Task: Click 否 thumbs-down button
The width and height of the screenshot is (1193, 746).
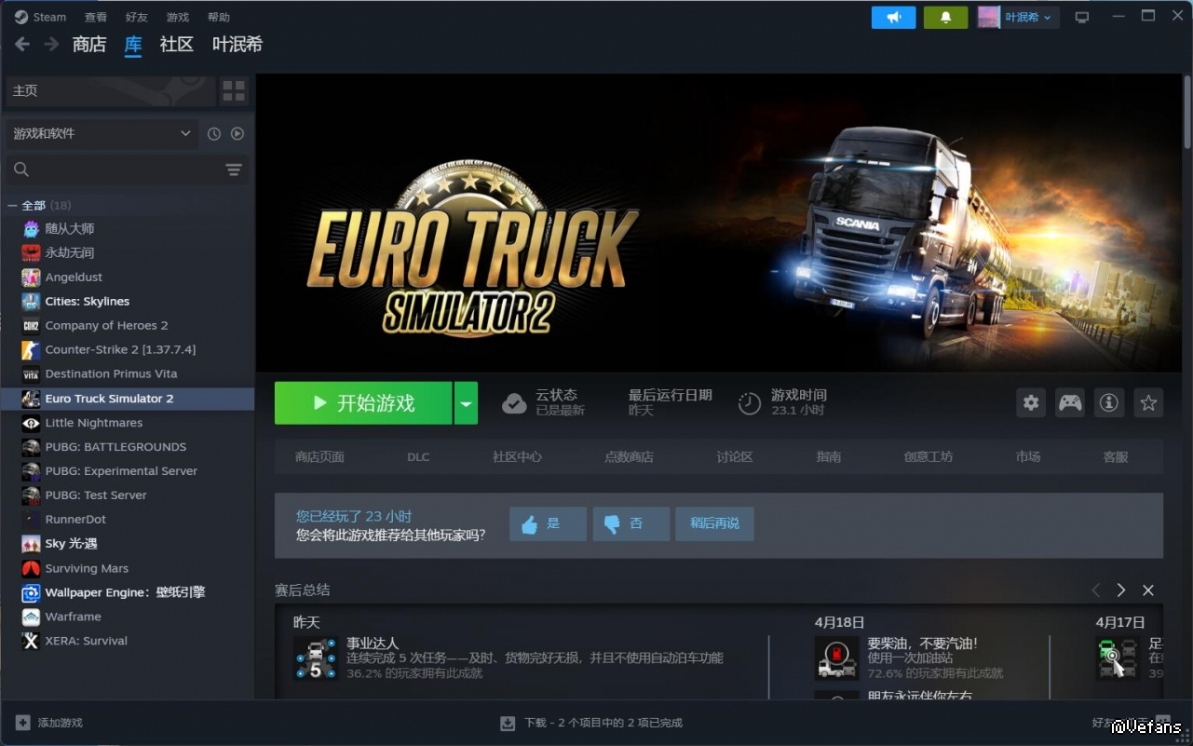Action: [x=630, y=524]
